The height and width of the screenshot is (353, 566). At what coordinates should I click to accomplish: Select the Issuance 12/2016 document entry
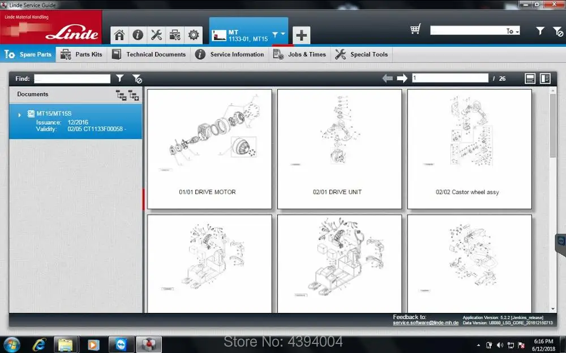coord(75,121)
